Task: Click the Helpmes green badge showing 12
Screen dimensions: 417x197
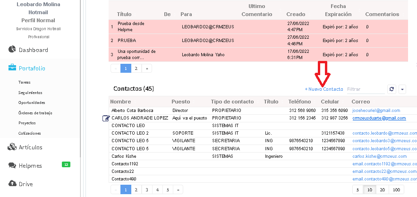Action: tap(66, 164)
